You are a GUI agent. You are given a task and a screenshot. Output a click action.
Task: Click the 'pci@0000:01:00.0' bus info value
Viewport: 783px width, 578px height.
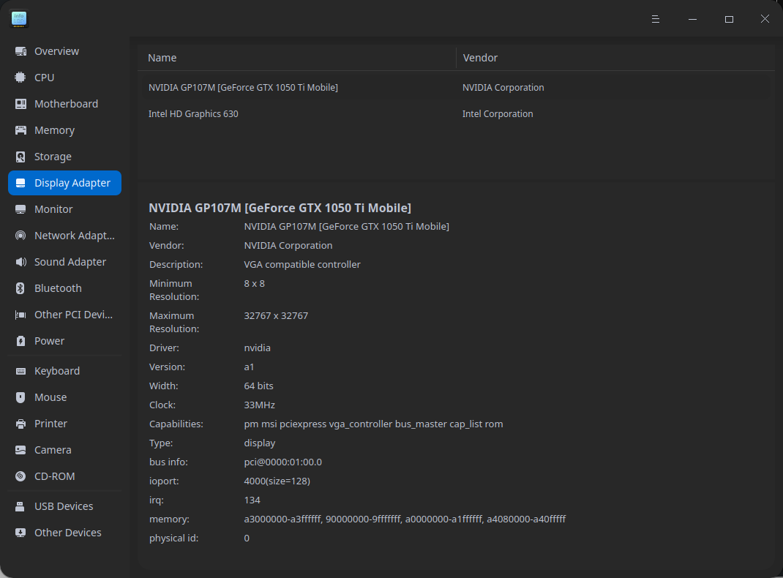pyautogui.click(x=282, y=462)
